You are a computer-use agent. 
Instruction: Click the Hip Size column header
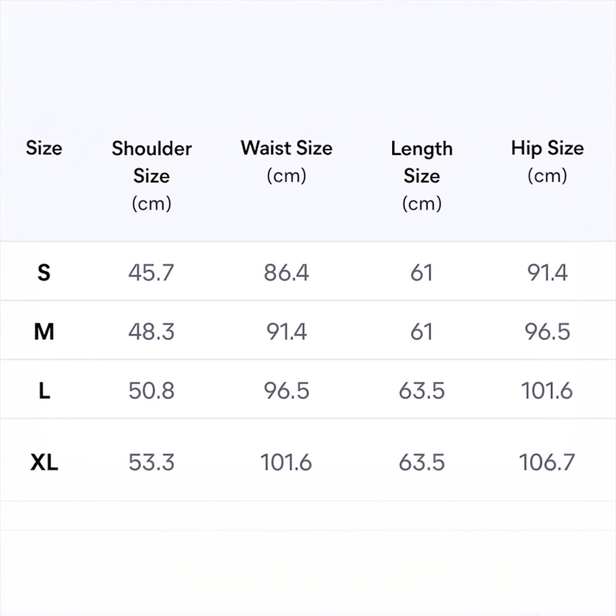[547, 161]
